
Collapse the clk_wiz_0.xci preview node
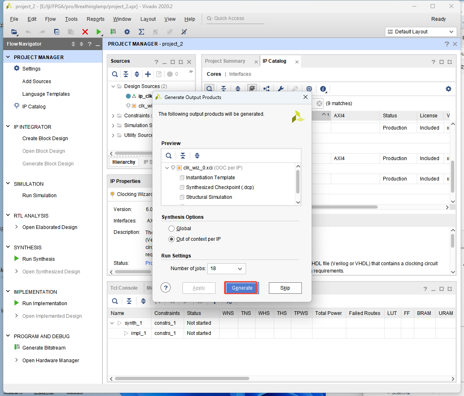167,168
